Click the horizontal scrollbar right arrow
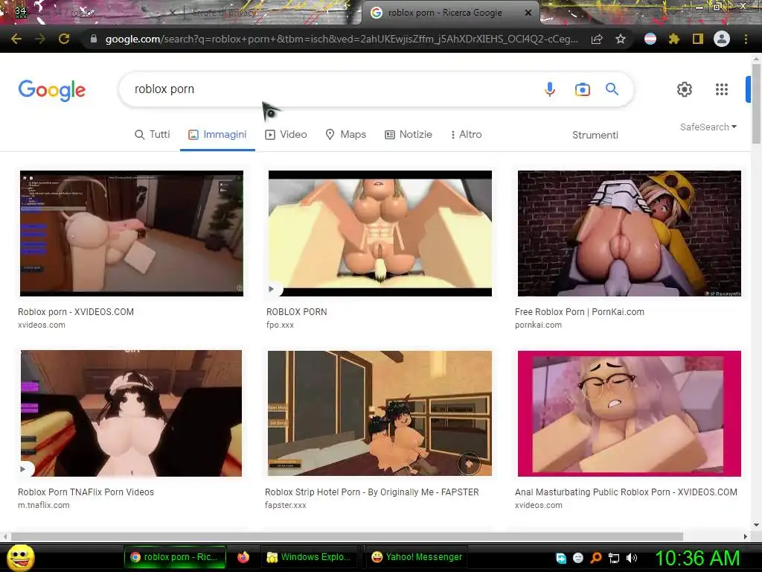762x572 pixels. [x=746, y=536]
